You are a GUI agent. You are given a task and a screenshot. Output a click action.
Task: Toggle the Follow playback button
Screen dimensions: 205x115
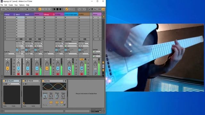pos(40,9)
